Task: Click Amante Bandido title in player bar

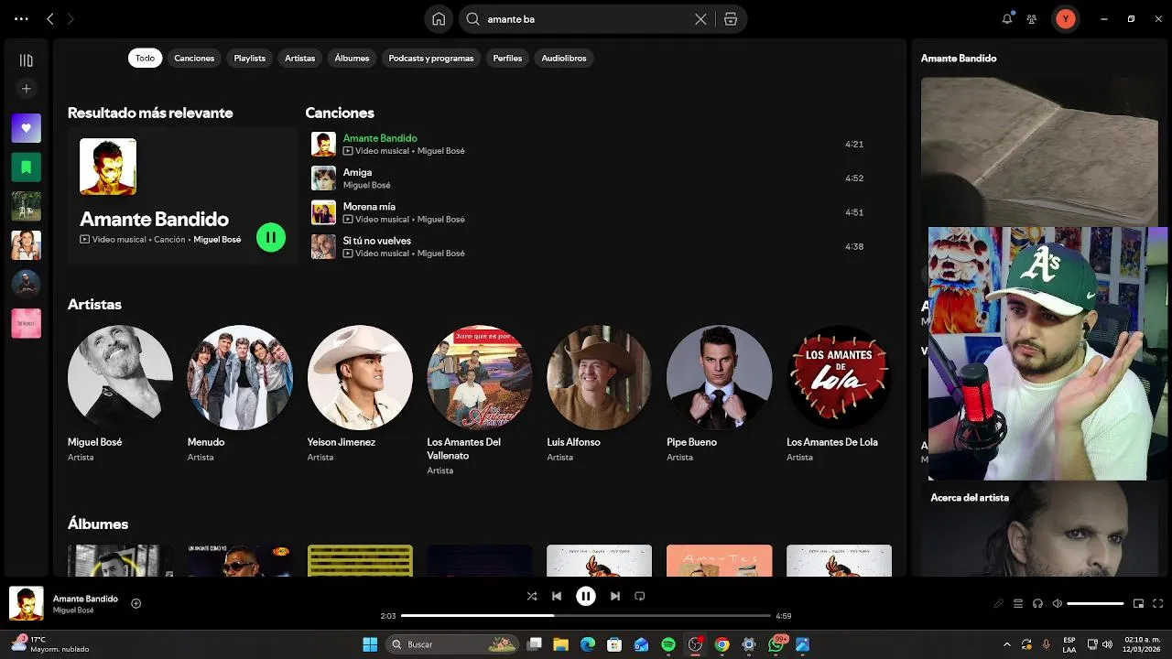Action: 85,599
